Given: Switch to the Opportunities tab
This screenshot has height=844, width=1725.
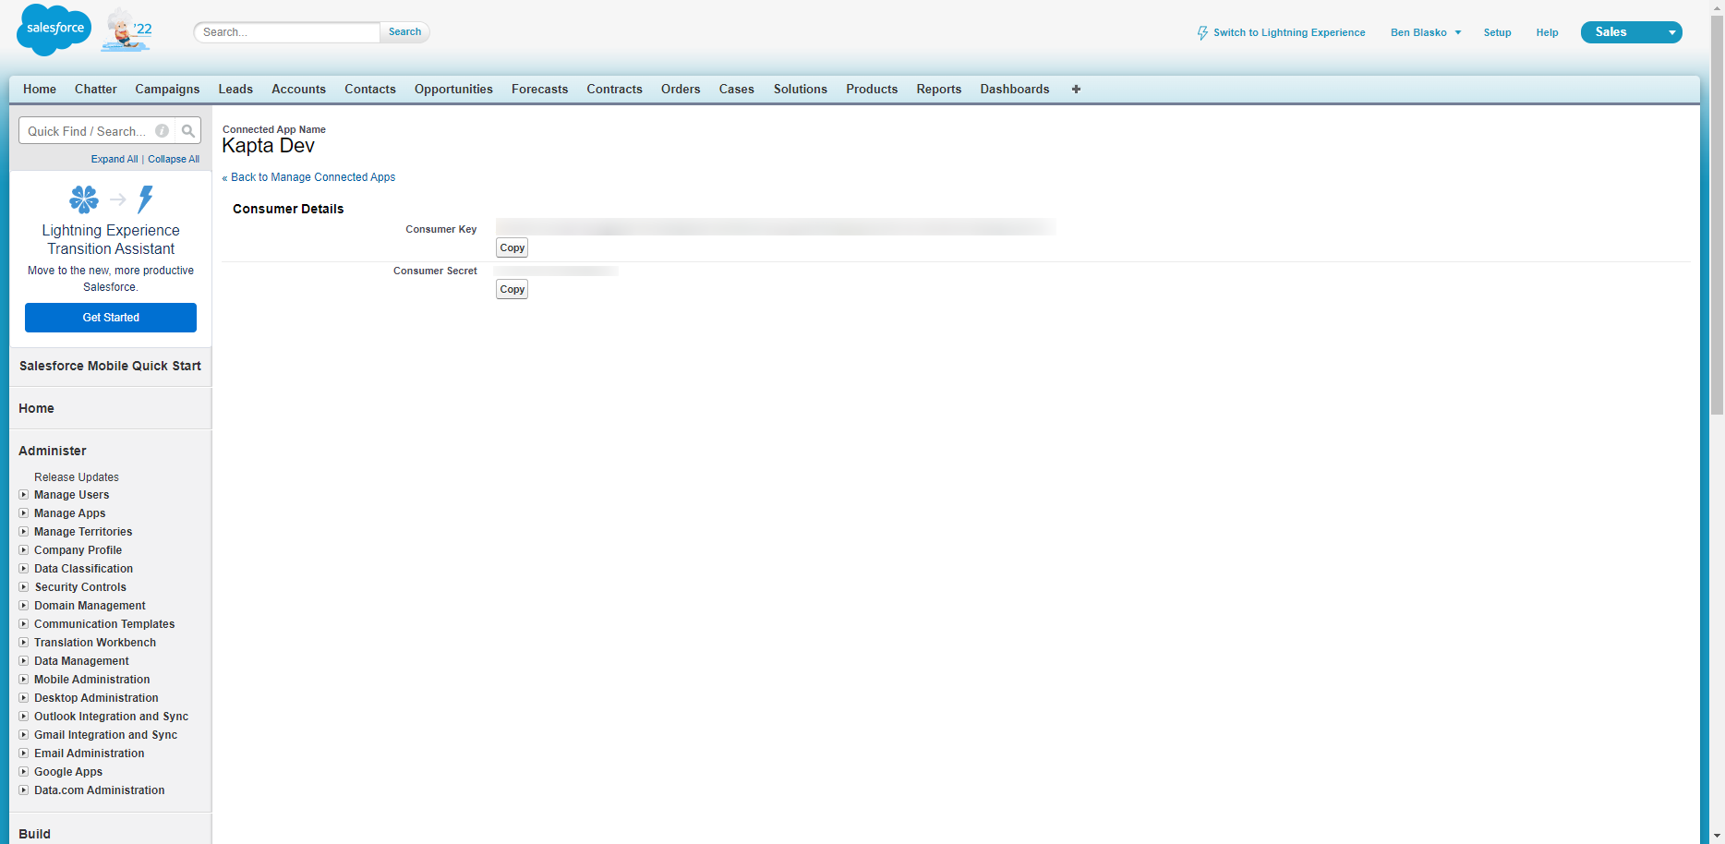Looking at the screenshot, I should point(452,89).
